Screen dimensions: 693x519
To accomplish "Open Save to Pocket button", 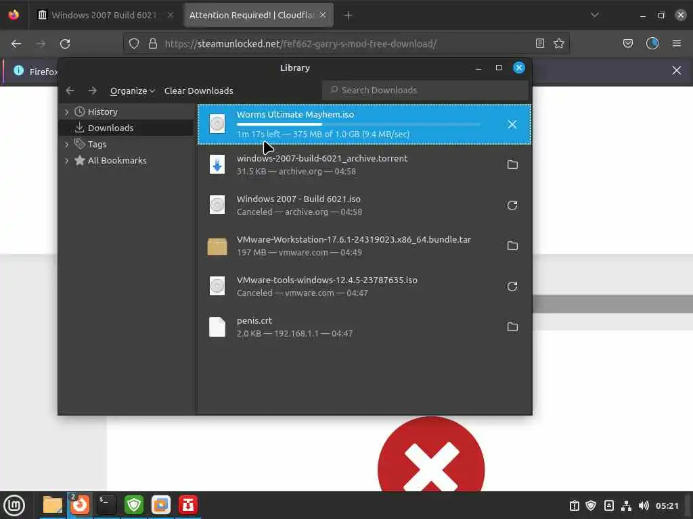I will tap(627, 43).
